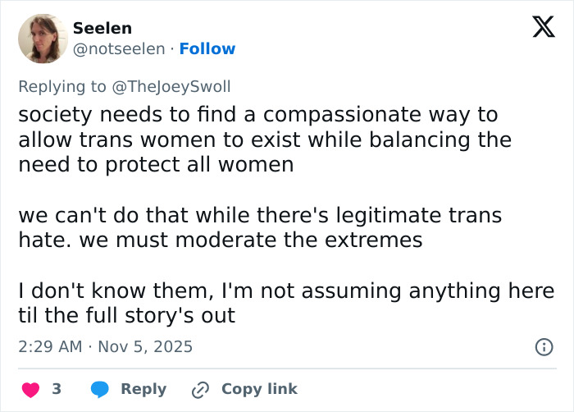Like the tweet with heart icon
Viewport: 574px width, 412px height.
pyautogui.click(x=30, y=389)
